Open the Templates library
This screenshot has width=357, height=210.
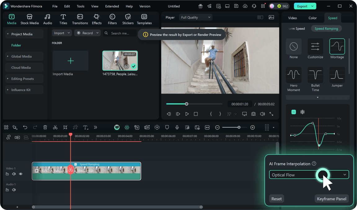coord(144,19)
